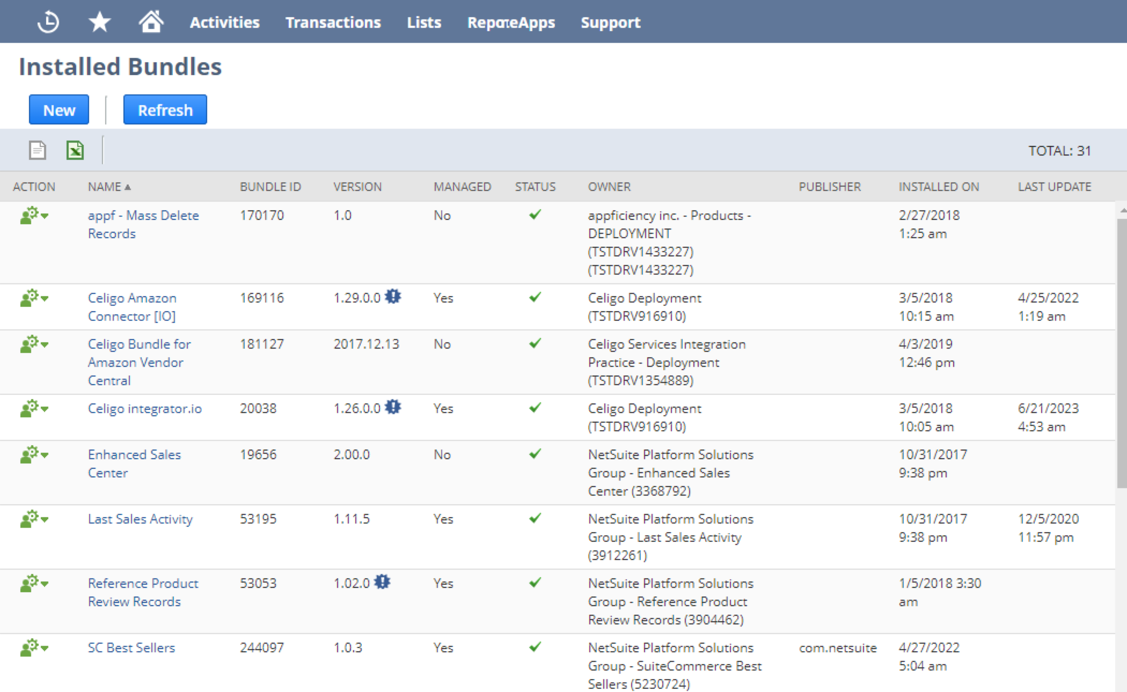Open action menu for SC Best Sellers
Screen dimensions: 1127x692
click(34, 648)
